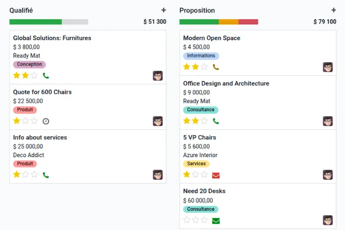Set third star priority on Global Solutions card
345x230 pixels.
[34, 75]
